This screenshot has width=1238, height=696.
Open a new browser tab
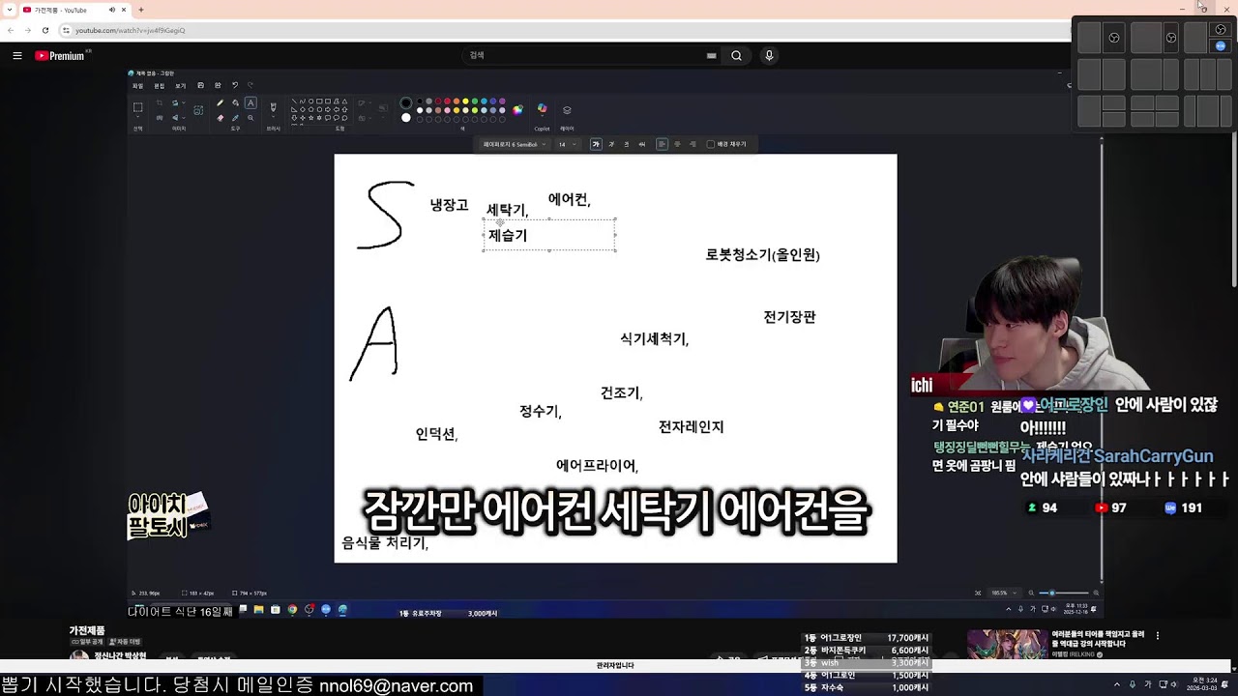[141, 10]
